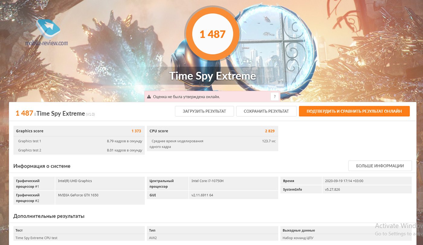Click the Тест column header

tap(19, 230)
